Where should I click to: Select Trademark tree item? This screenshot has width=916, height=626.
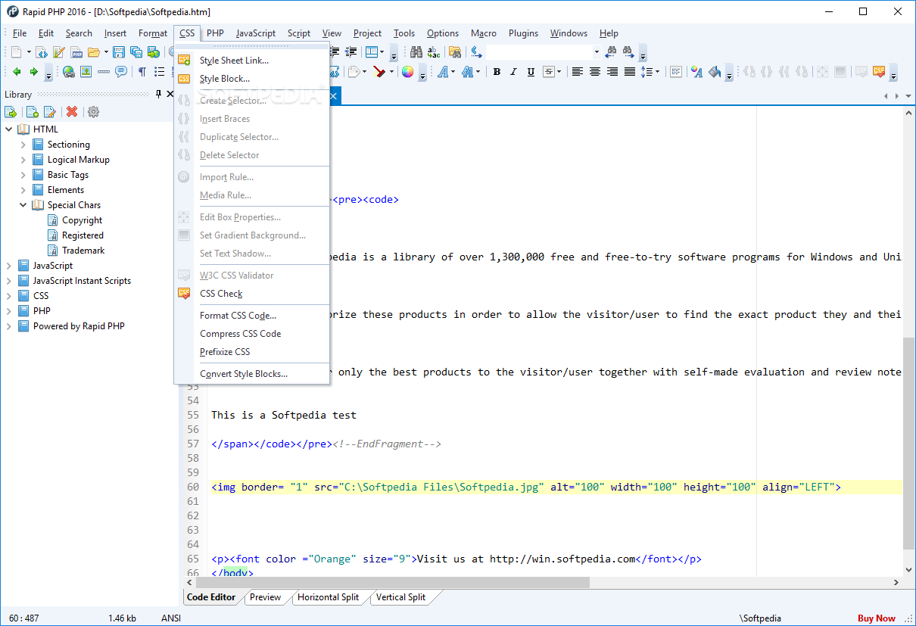(x=83, y=251)
